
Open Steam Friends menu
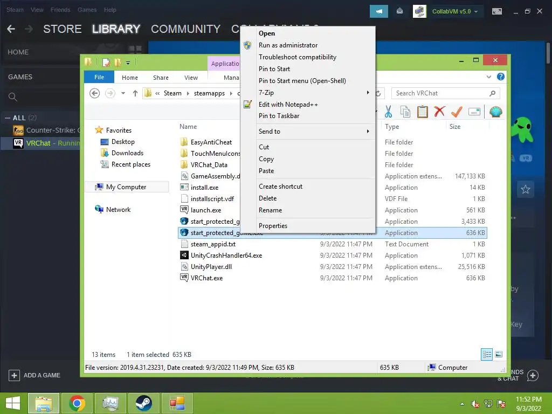tap(60, 10)
